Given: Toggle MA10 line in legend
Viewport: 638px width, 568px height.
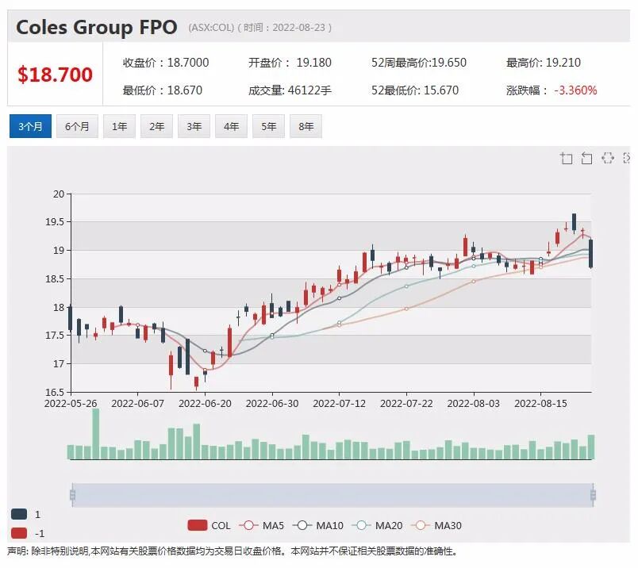Looking at the screenshot, I should [317, 525].
